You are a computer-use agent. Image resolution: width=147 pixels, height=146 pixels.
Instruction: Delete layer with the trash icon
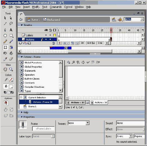tap(53, 43)
